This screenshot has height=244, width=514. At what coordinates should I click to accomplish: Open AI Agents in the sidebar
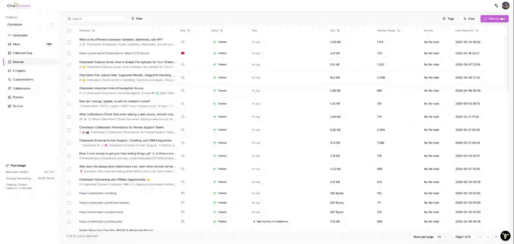click(x=31, y=71)
